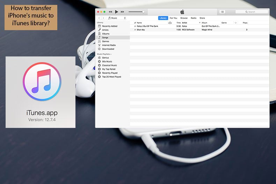The height and width of the screenshot is (184, 276).
Task: Click the iTunes.app icon thumbnail
Action: 42,82
